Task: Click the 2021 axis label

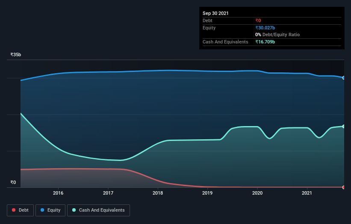Action: [307, 193]
